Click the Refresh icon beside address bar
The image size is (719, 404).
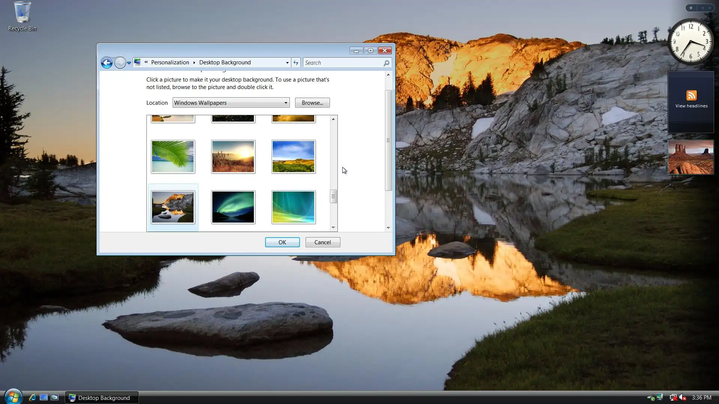(296, 63)
